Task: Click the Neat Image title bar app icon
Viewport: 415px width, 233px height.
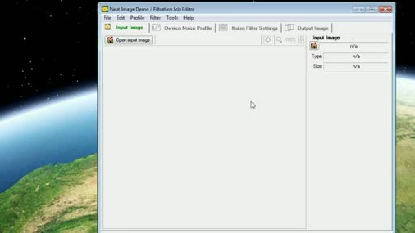Action: pos(105,9)
